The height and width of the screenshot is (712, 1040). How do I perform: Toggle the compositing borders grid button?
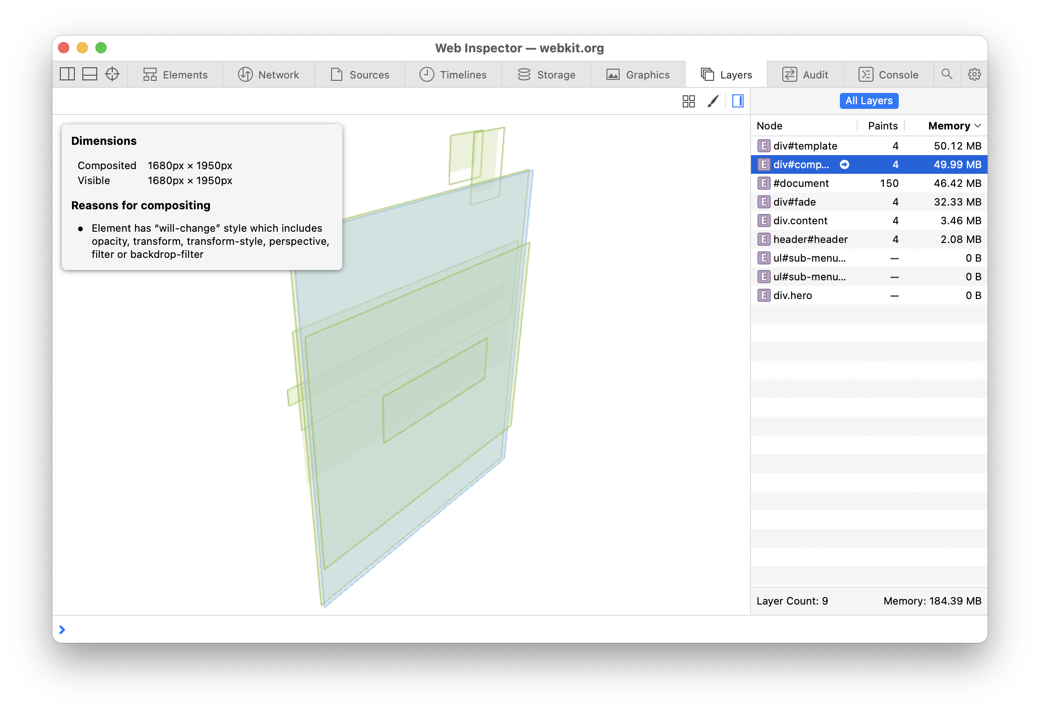689,101
